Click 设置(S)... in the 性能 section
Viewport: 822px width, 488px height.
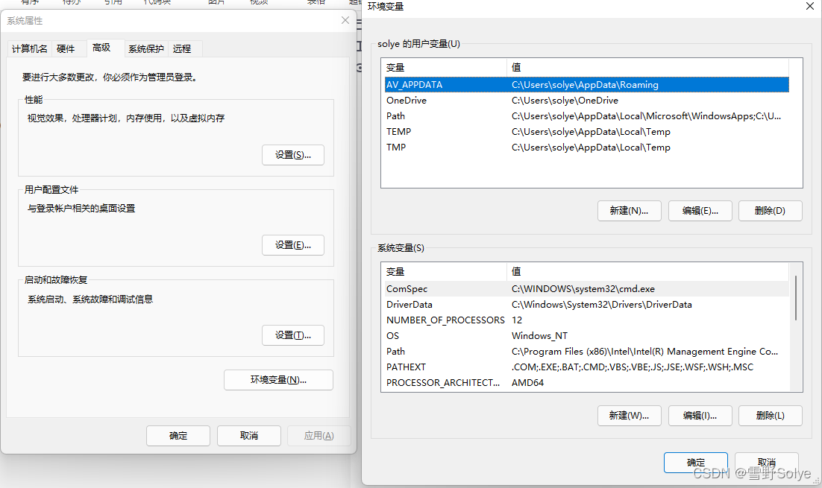click(x=293, y=155)
